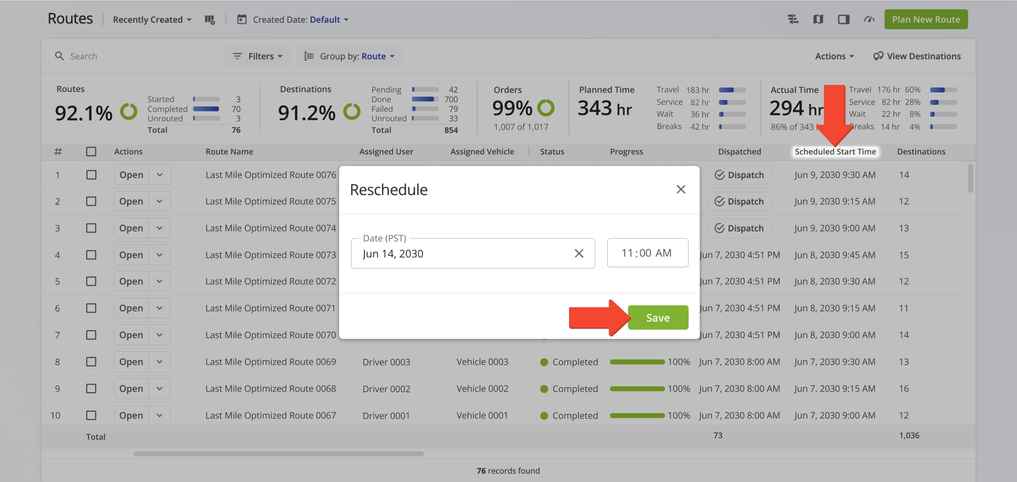Viewport: 1017px width, 482px height.
Task: Click the 11:00 AM time field
Action: coord(647,253)
